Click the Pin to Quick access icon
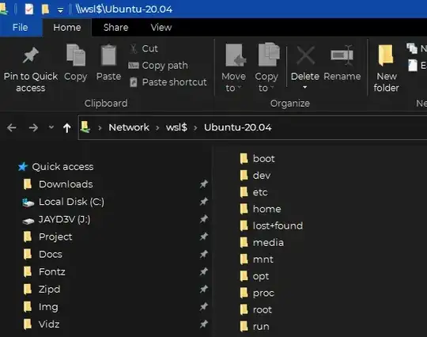 pos(31,55)
